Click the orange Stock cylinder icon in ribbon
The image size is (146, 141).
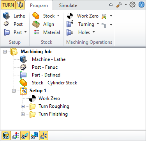coord(36,16)
